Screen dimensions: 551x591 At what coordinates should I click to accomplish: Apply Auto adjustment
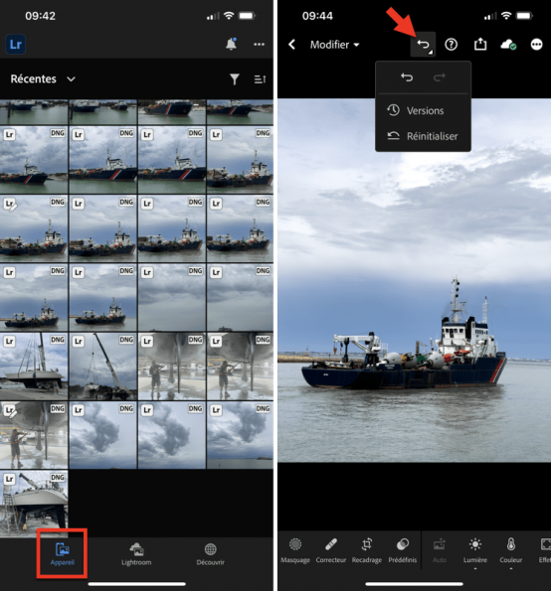point(440,550)
